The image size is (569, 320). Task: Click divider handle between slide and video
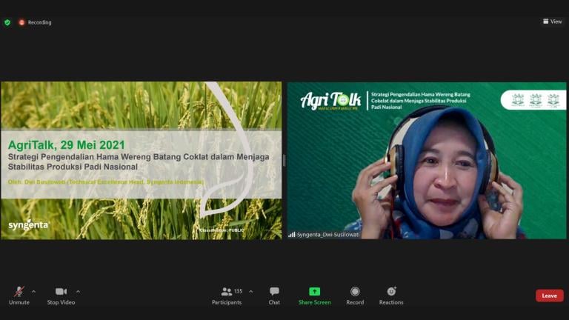284,160
